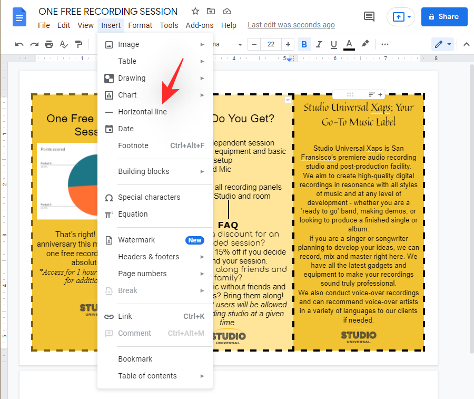The width and height of the screenshot is (474, 399).
Task: Increase font size with plus
Action: (x=288, y=44)
